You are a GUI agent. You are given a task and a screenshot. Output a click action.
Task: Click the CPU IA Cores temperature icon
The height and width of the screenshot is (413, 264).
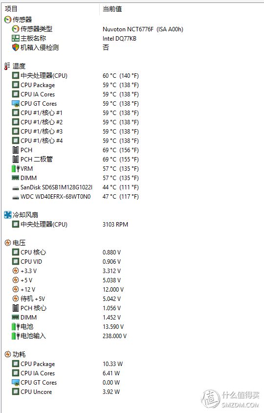click(x=16, y=94)
